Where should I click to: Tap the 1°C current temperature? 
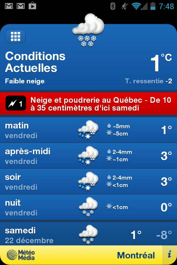[161, 63]
